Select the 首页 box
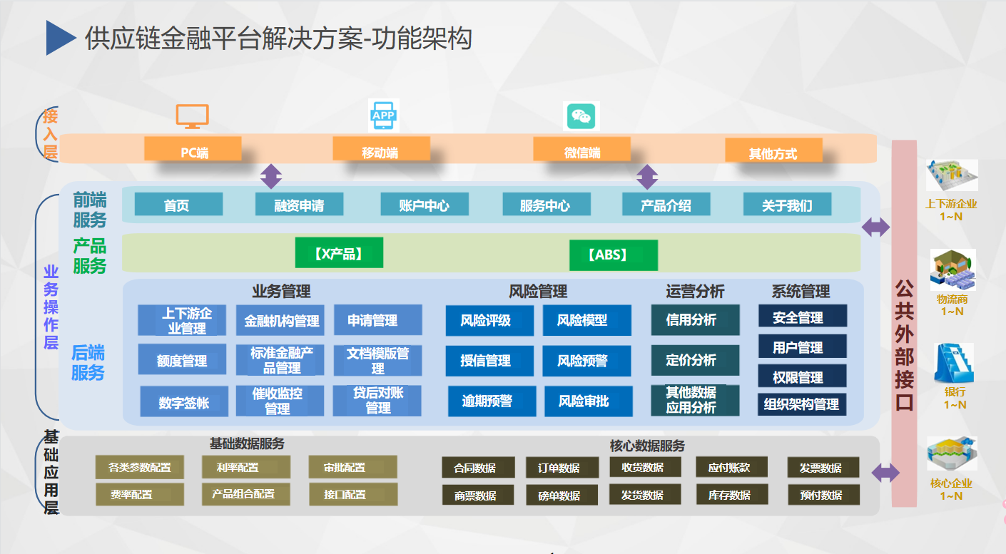 [178, 205]
